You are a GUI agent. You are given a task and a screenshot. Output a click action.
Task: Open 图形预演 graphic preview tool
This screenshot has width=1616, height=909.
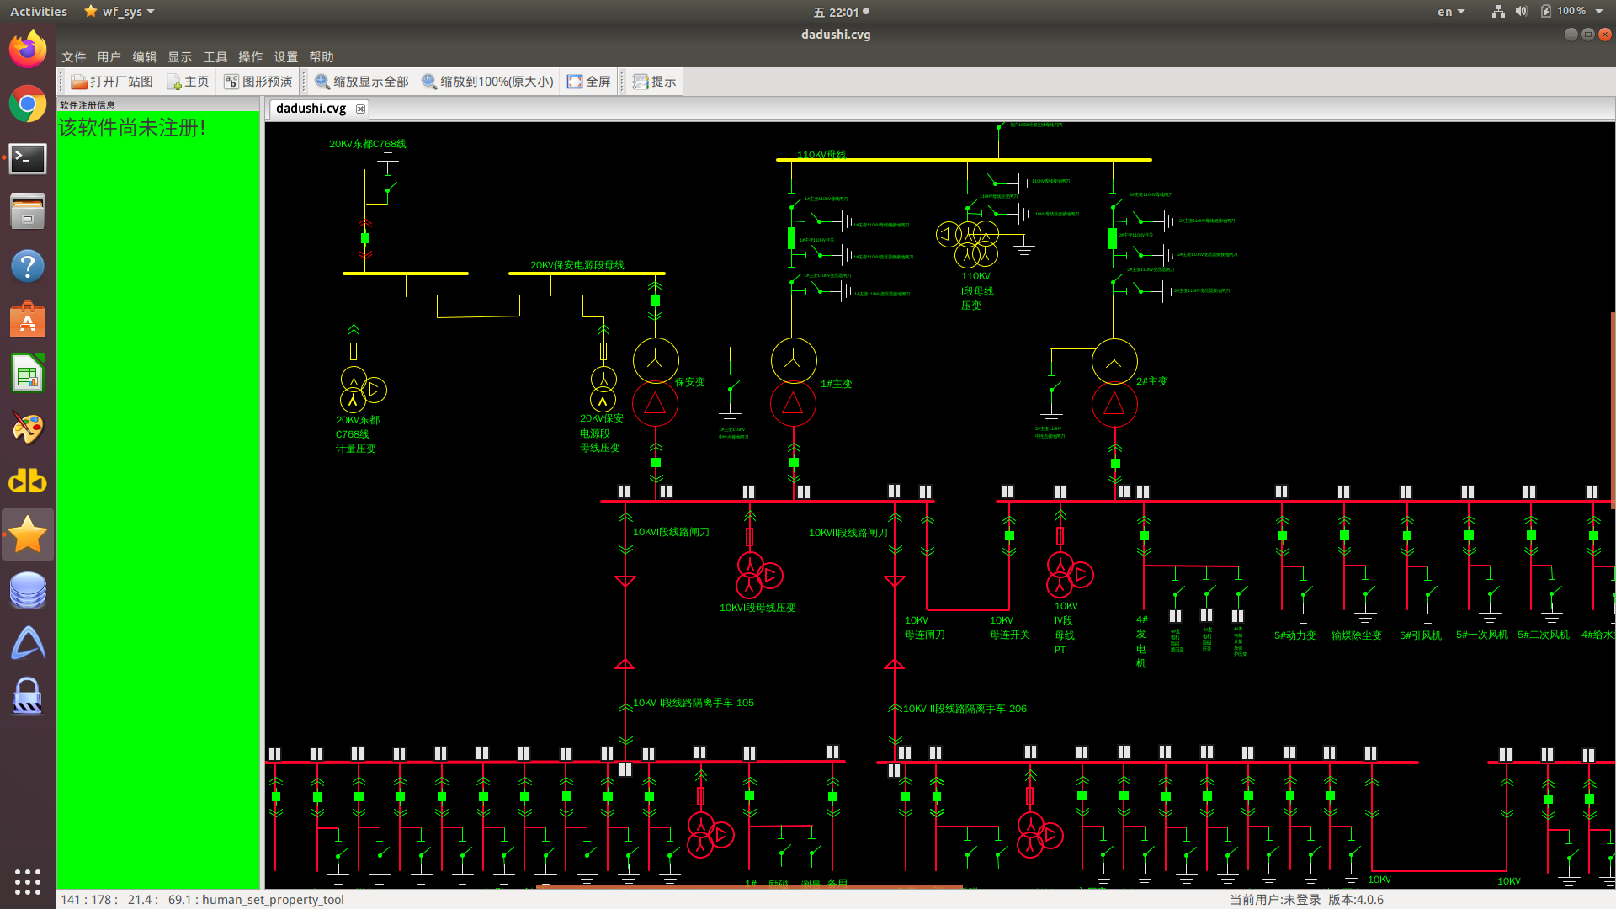tap(231, 82)
